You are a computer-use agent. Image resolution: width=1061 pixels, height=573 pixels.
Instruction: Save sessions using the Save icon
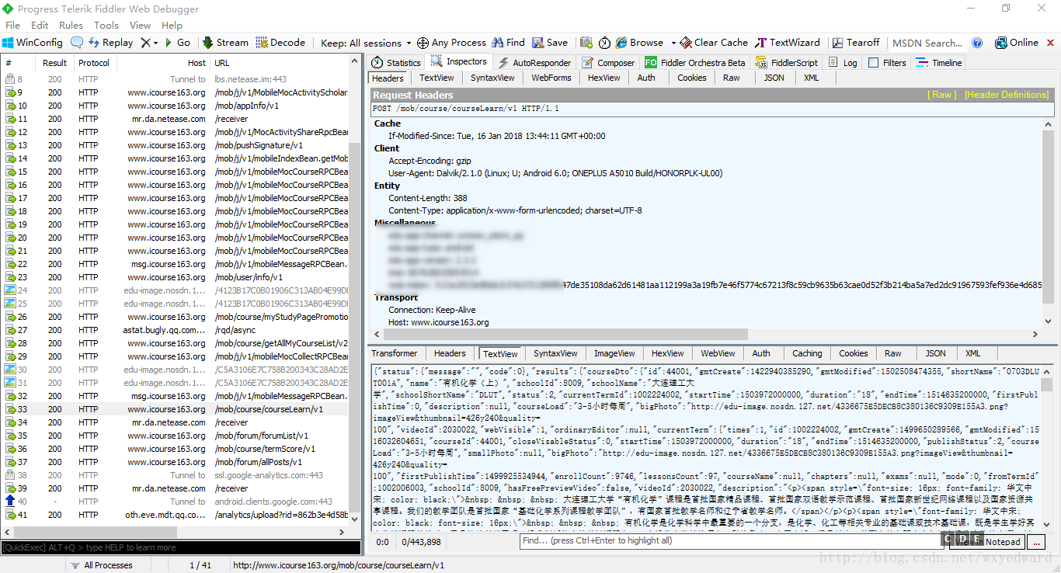tap(549, 43)
